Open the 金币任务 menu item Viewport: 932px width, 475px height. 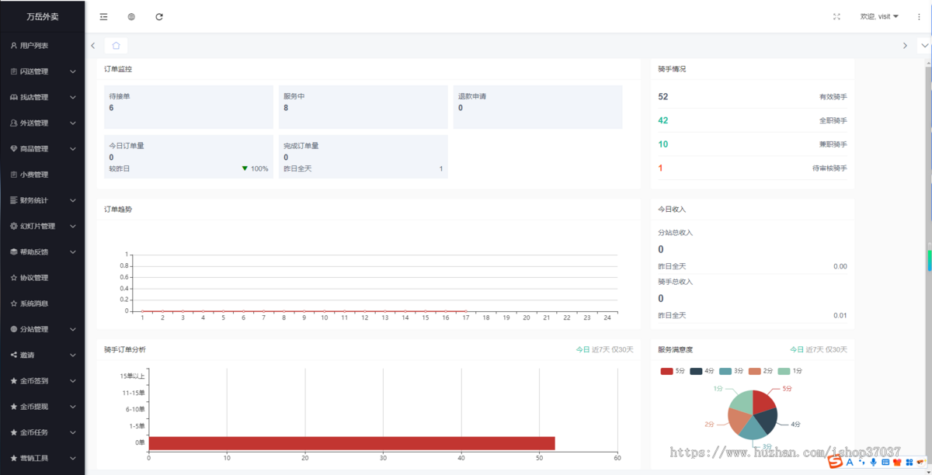(x=42, y=432)
